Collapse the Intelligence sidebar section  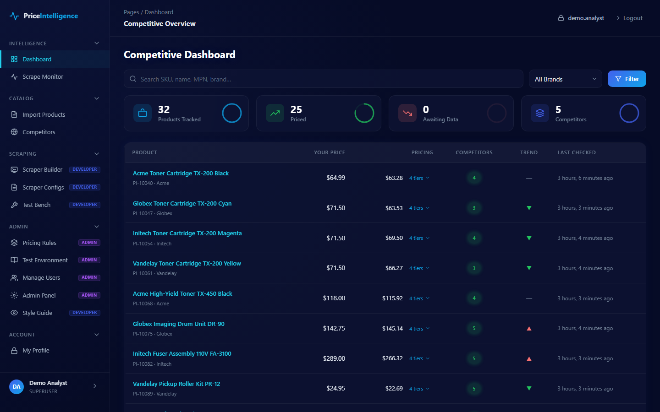97,43
